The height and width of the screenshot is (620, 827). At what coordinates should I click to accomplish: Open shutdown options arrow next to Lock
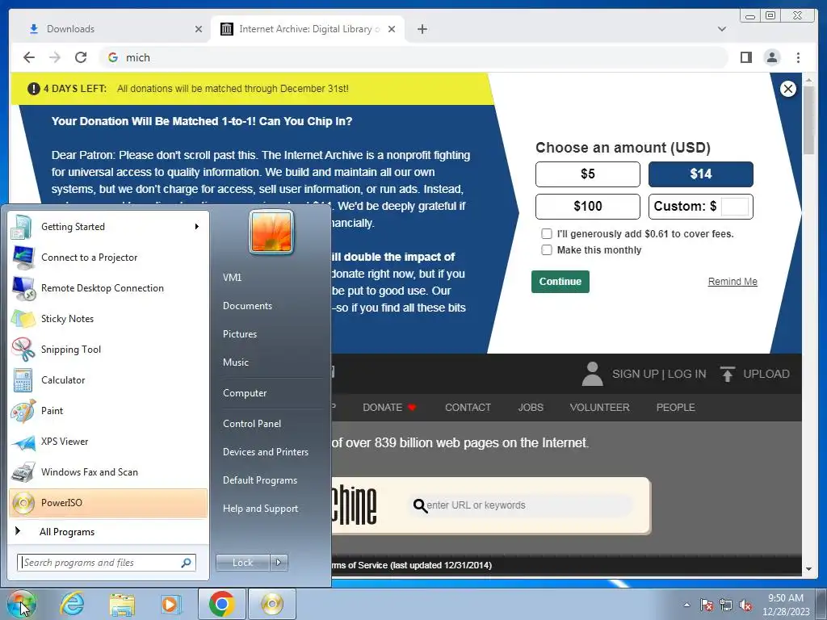279,563
